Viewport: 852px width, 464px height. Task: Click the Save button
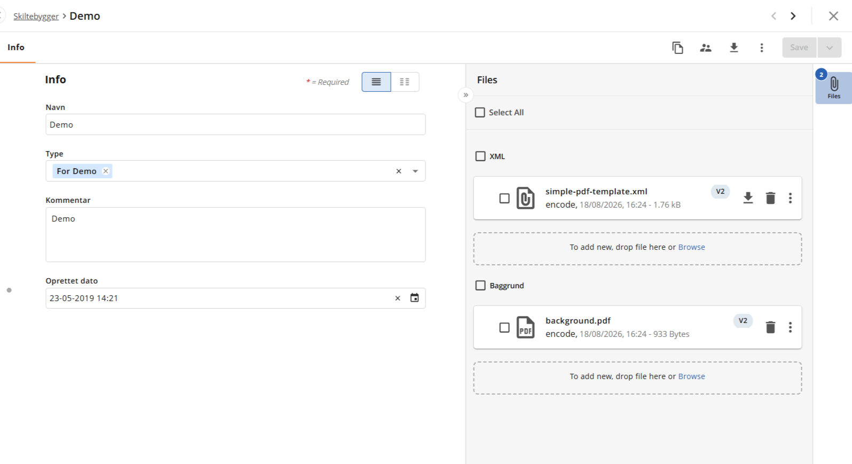pyautogui.click(x=799, y=48)
